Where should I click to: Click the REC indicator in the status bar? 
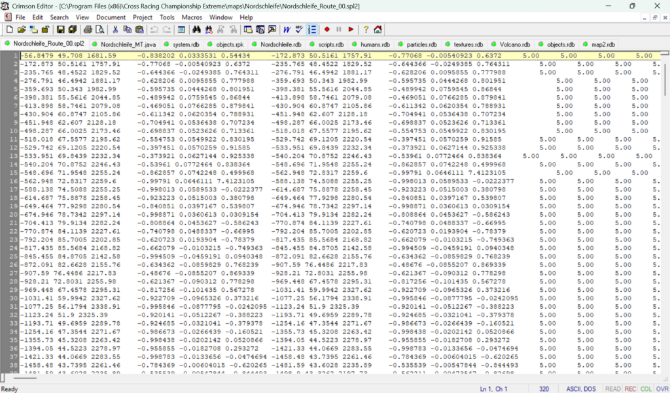(630, 388)
